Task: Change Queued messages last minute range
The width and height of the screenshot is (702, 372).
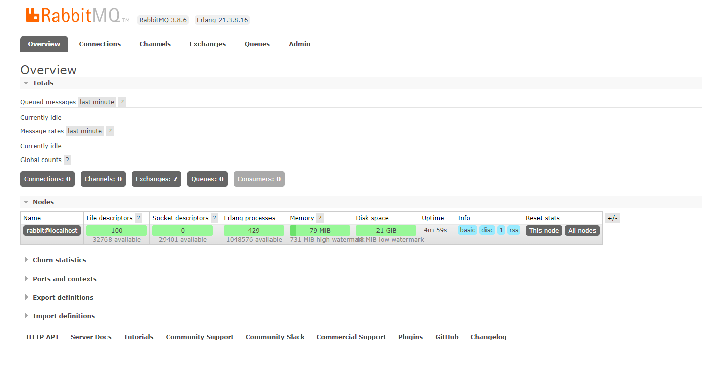Action: [97, 102]
